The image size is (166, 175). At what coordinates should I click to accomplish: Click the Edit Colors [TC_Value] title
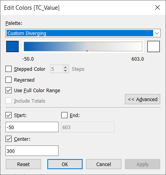32,8
